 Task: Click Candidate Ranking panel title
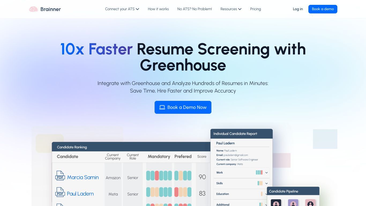point(72,147)
